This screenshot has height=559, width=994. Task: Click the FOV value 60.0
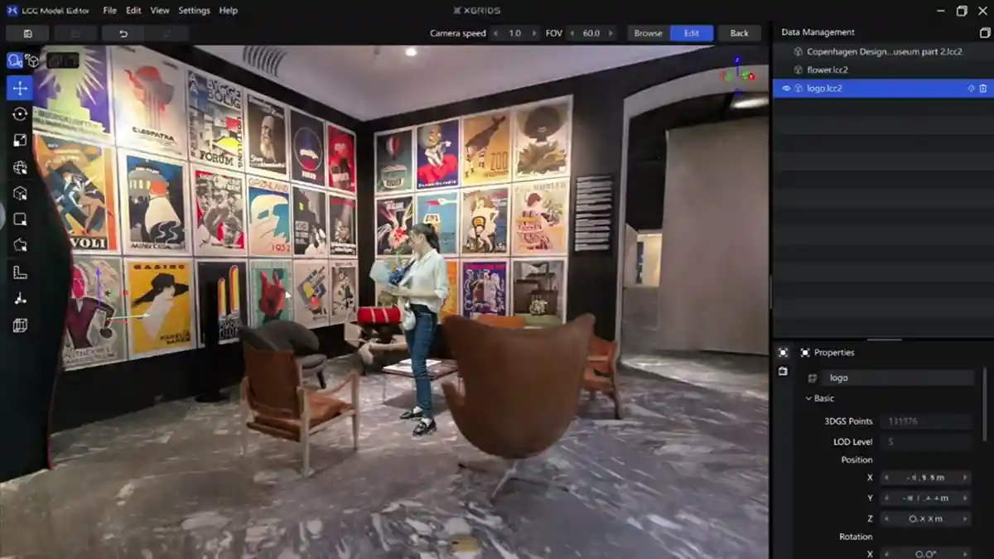[591, 33]
